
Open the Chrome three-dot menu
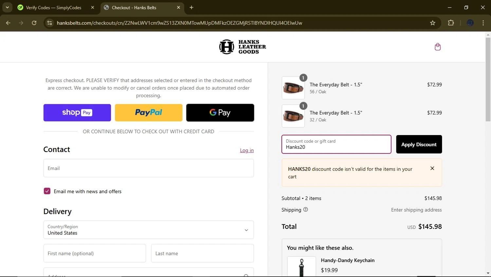tap(483, 23)
